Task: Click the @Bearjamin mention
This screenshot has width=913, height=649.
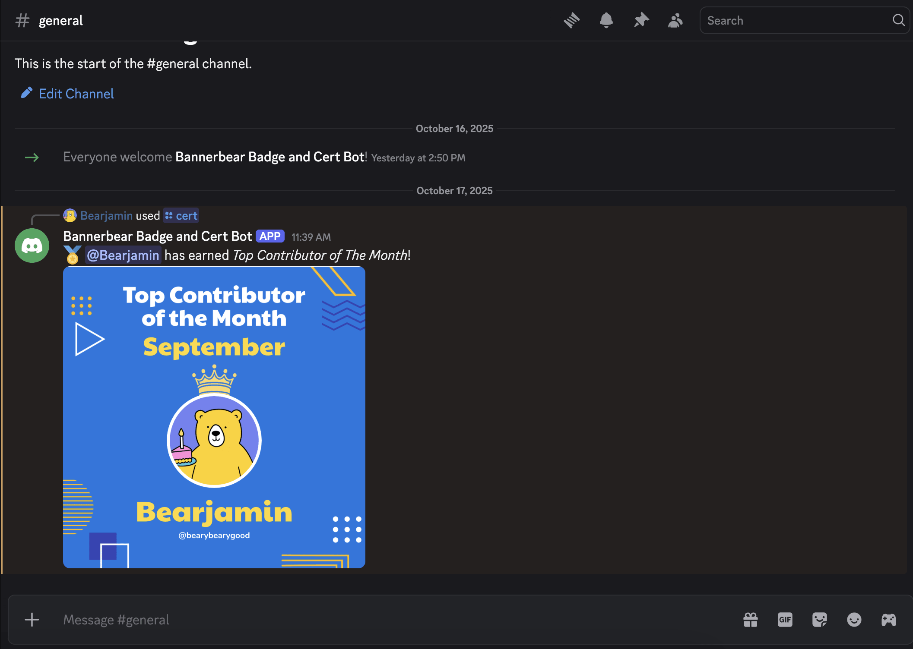Action: pos(123,255)
